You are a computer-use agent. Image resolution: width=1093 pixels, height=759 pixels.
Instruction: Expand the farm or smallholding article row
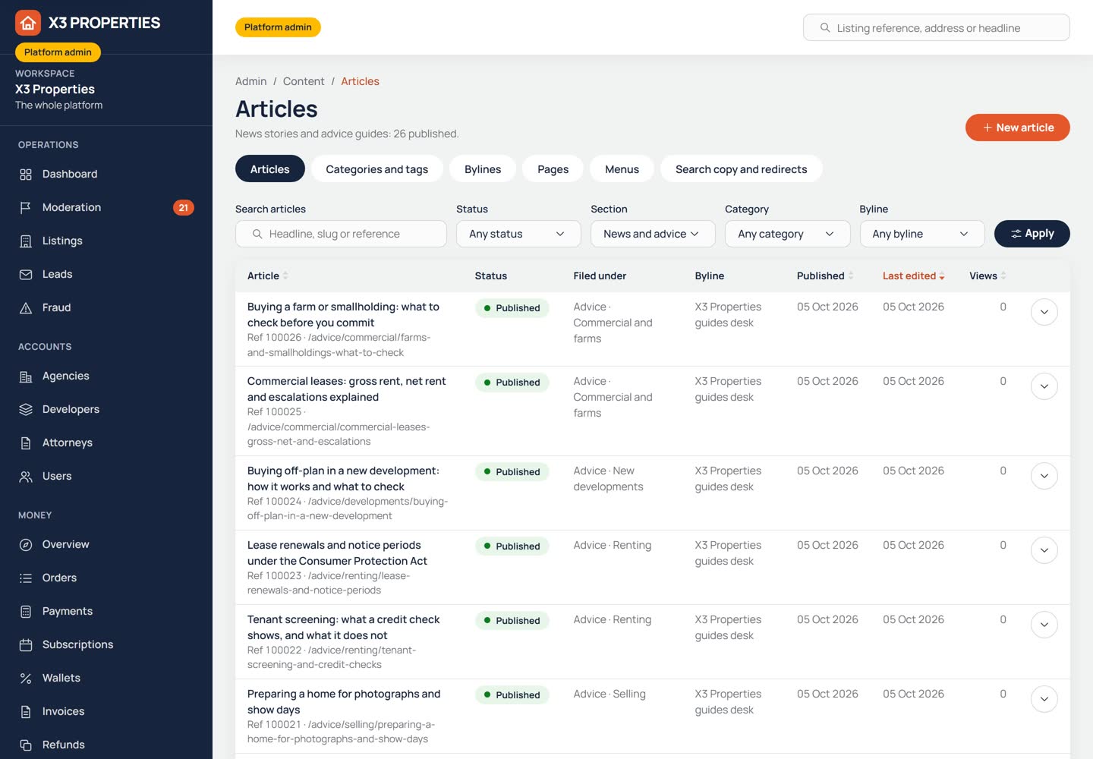click(x=1044, y=312)
